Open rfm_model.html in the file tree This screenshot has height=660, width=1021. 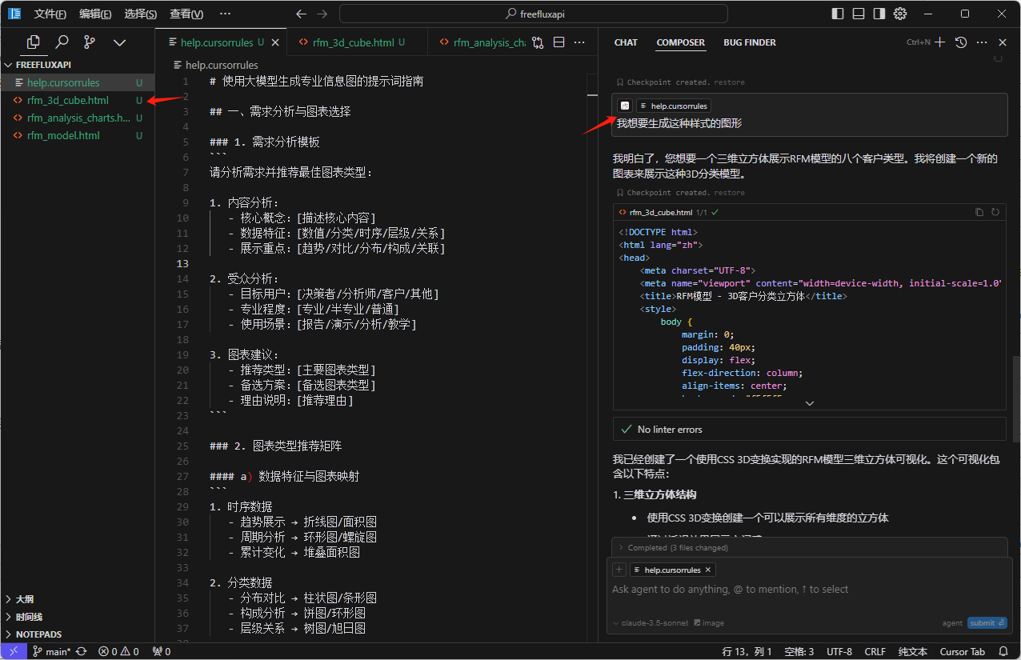click(x=78, y=135)
